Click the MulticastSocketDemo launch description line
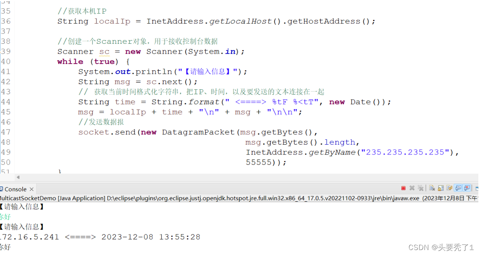This screenshot has height=255, width=480. (x=239, y=198)
